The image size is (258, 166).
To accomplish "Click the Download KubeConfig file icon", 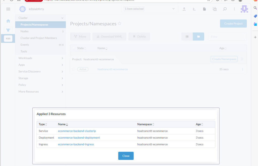I will pos(205,9).
